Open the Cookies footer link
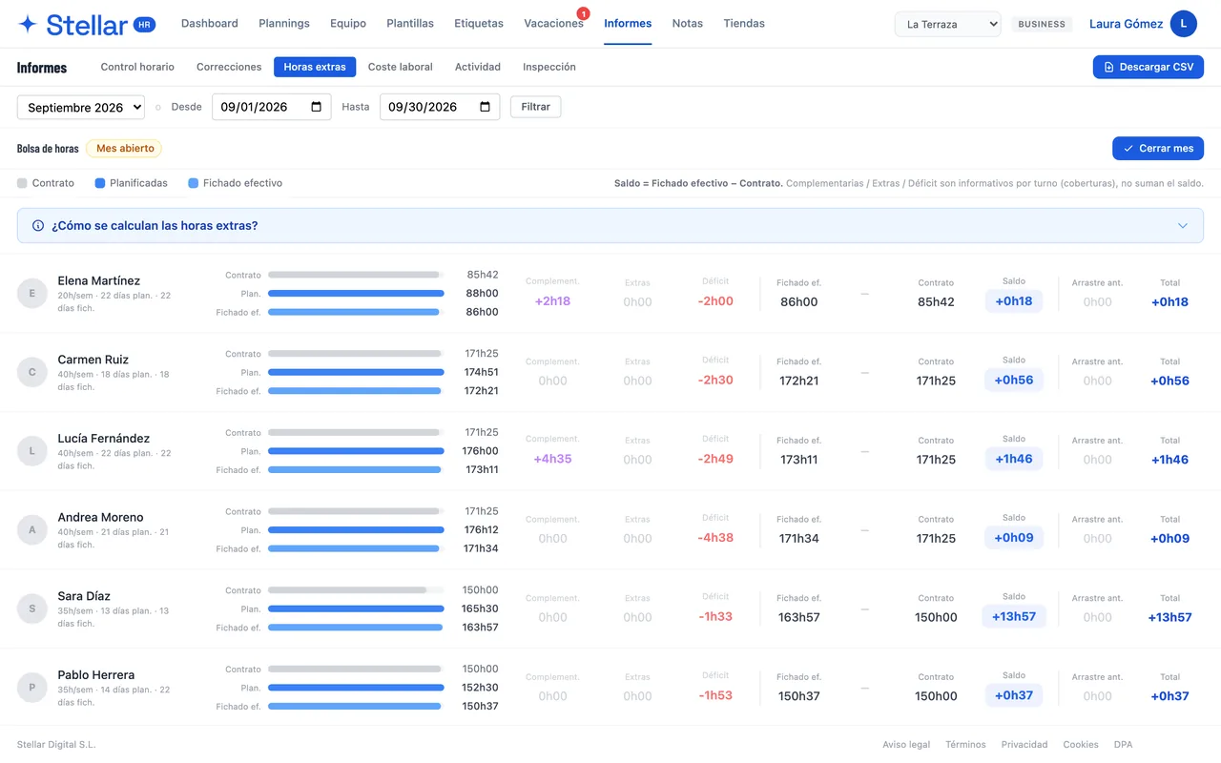Image resolution: width=1221 pixels, height=763 pixels. (1081, 745)
